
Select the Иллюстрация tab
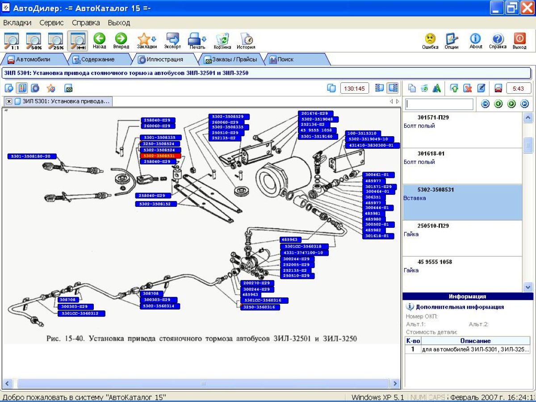164,59
